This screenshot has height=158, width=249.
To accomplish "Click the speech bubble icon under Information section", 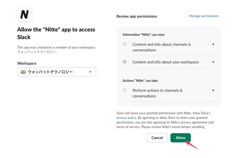I will [x=125, y=44].
